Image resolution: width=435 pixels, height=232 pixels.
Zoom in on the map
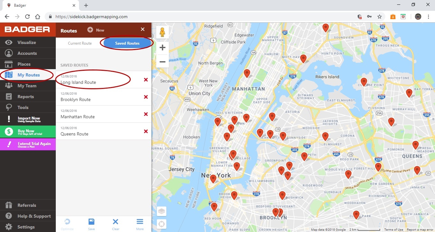tap(162, 48)
